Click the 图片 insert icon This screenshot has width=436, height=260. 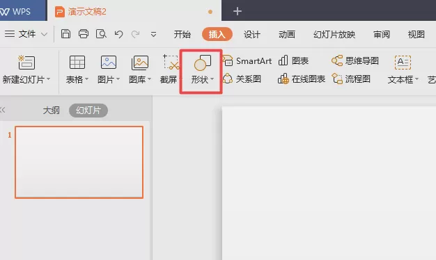click(109, 62)
